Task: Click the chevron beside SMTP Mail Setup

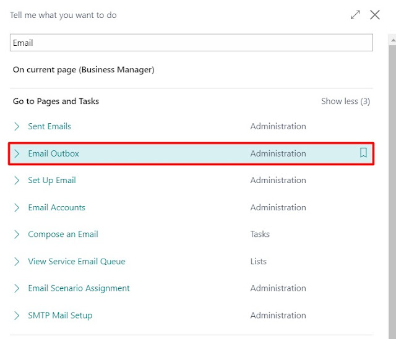Action: [17, 315]
